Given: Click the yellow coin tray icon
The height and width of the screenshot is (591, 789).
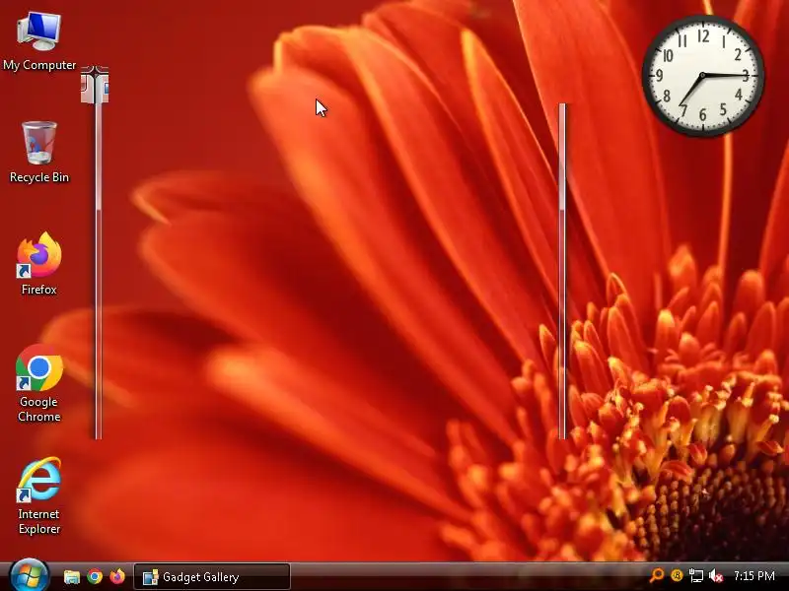Looking at the screenshot, I should (677, 575).
